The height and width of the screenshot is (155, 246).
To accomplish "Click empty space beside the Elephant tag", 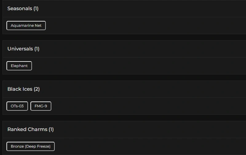I will coord(138,66).
